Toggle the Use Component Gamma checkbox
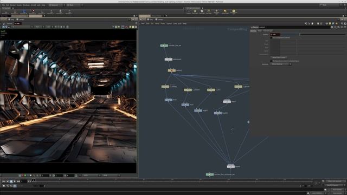 click(x=271, y=38)
